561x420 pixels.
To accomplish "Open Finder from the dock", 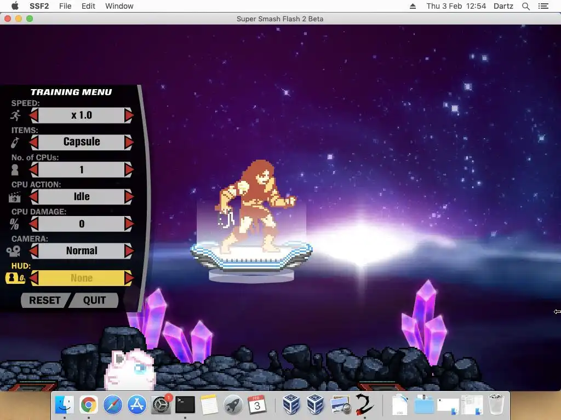I will pos(65,405).
